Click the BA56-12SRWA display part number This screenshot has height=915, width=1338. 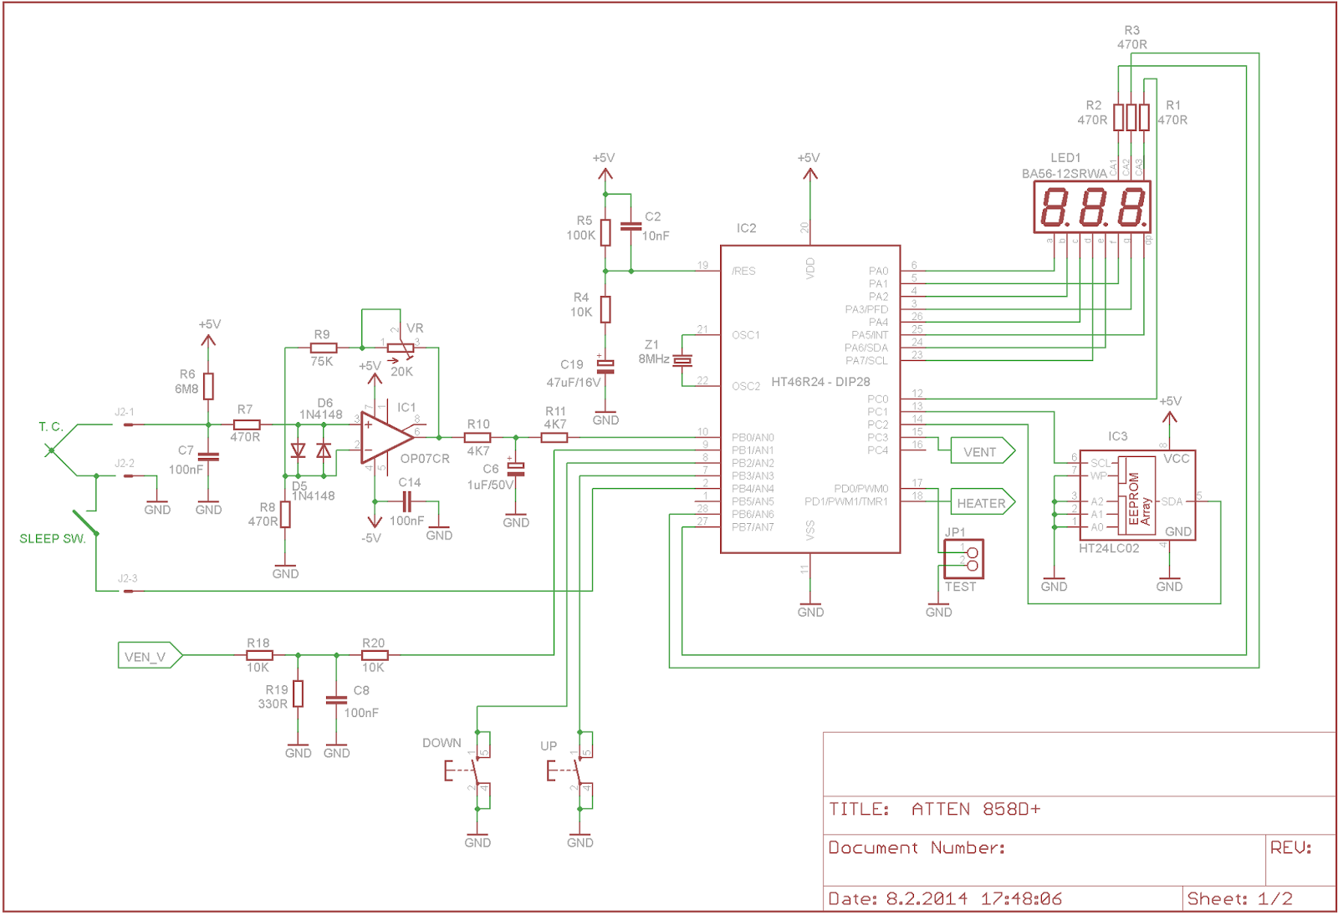1064,174
